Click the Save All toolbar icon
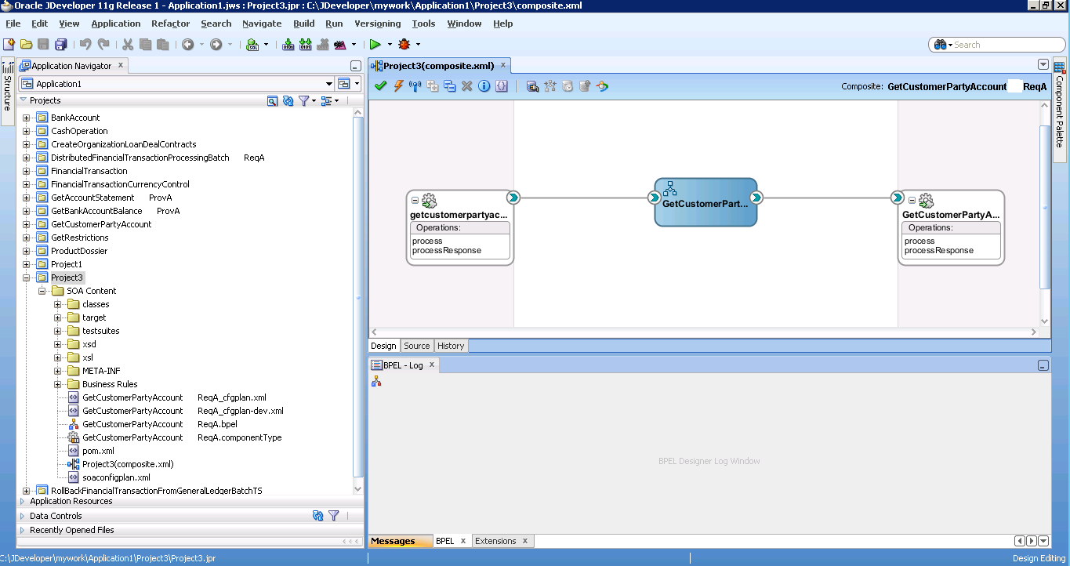 (x=61, y=45)
